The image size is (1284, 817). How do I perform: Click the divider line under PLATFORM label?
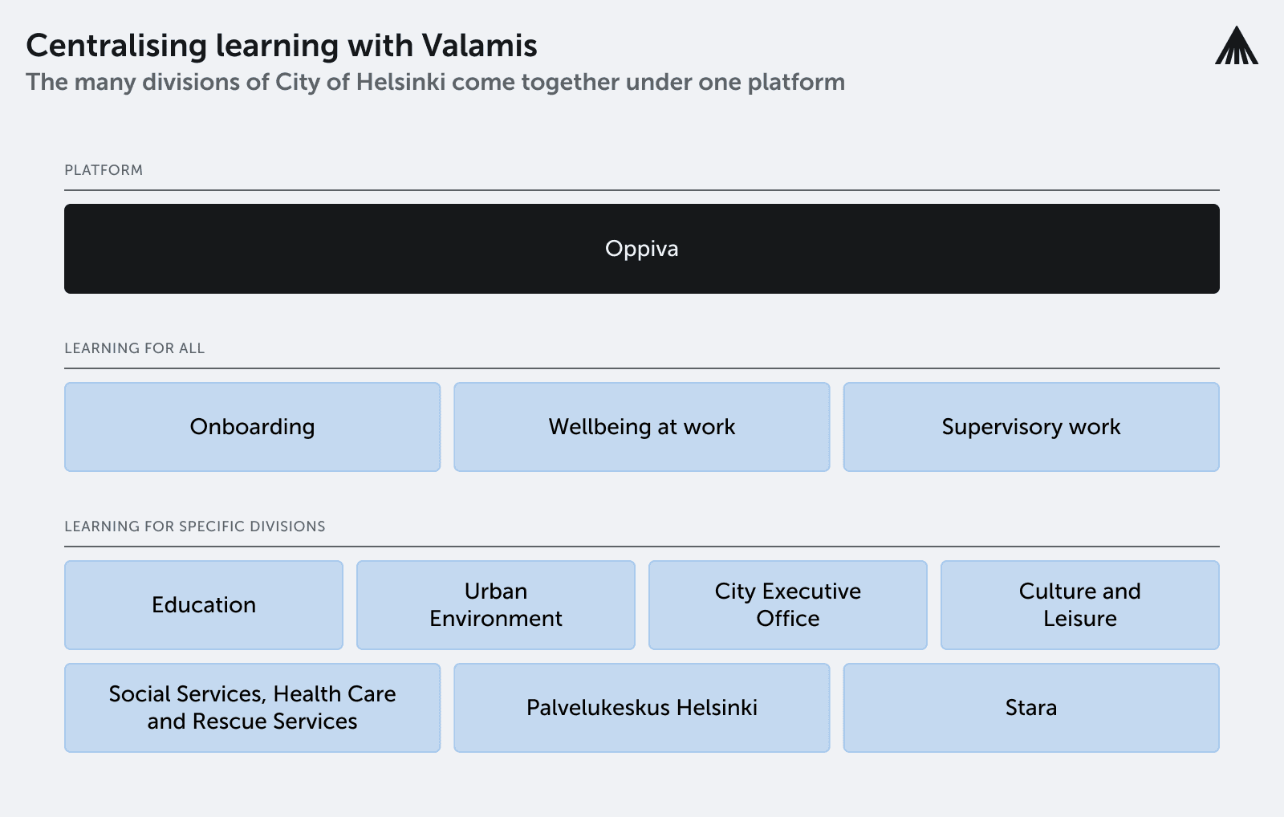pos(642,190)
